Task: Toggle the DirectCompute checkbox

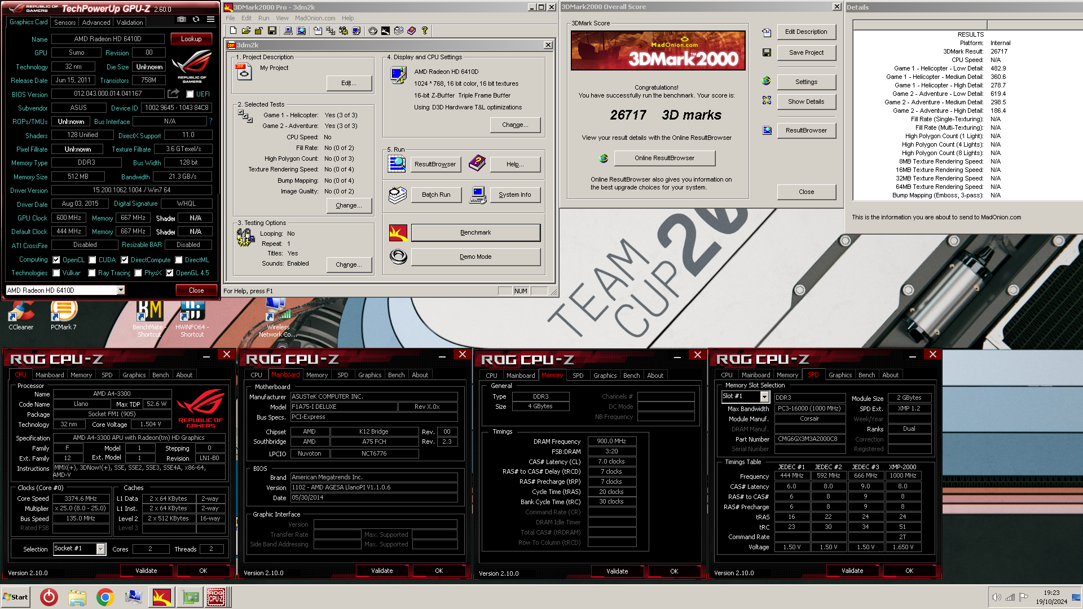Action: point(125,260)
